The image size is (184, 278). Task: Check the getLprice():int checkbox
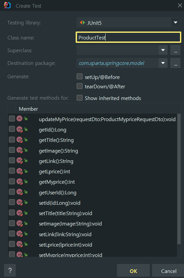click(12, 171)
